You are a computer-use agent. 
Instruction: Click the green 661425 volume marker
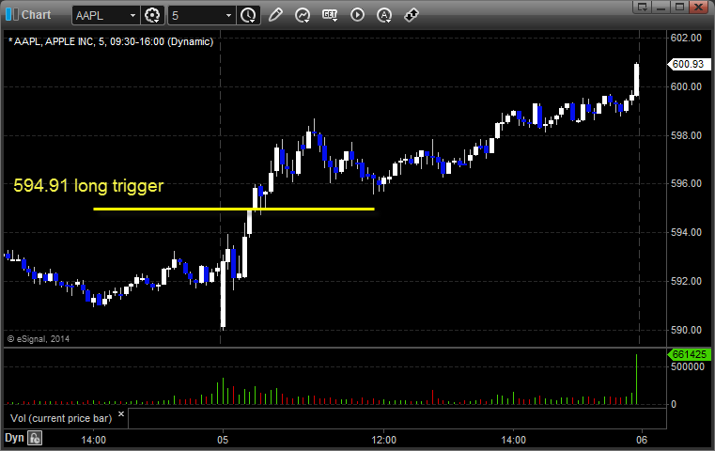tap(689, 354)
